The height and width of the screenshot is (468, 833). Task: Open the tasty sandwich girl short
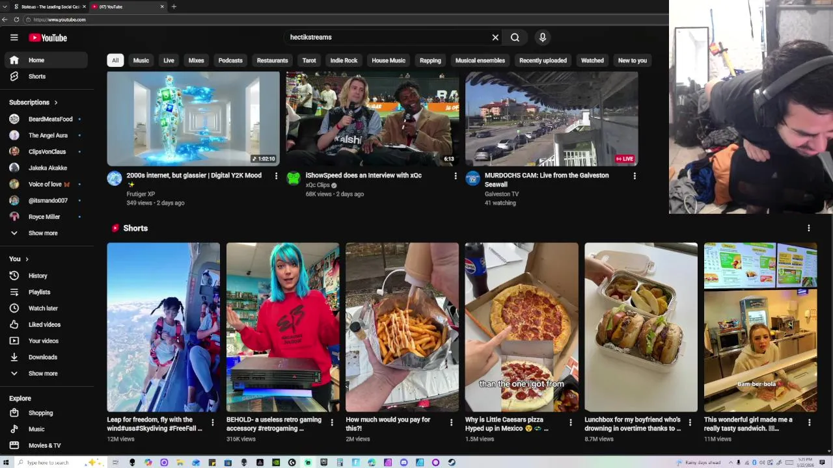click(760, 327)
